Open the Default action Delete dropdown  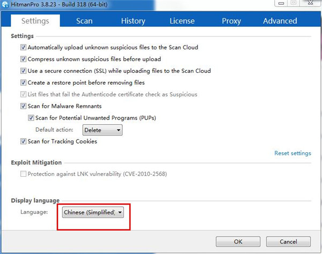103,130
